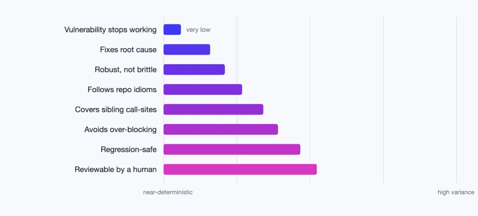The width and height of the screenshot is (478, 216).
Task: Click the Vulnerability stops working label
Action: pos(110,30)
